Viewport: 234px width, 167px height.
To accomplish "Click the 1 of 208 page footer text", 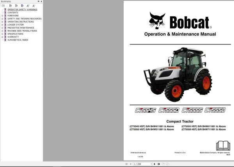I will click(140, 157).
